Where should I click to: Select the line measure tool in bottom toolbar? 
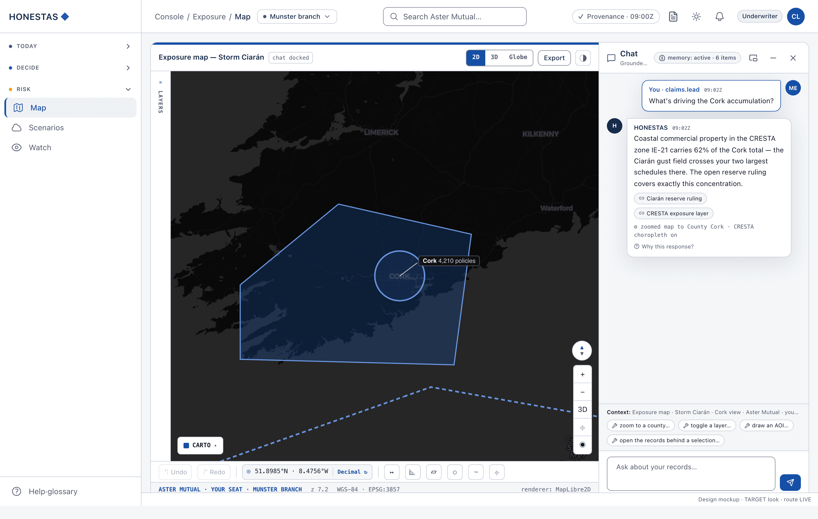[x=392, y=472]
